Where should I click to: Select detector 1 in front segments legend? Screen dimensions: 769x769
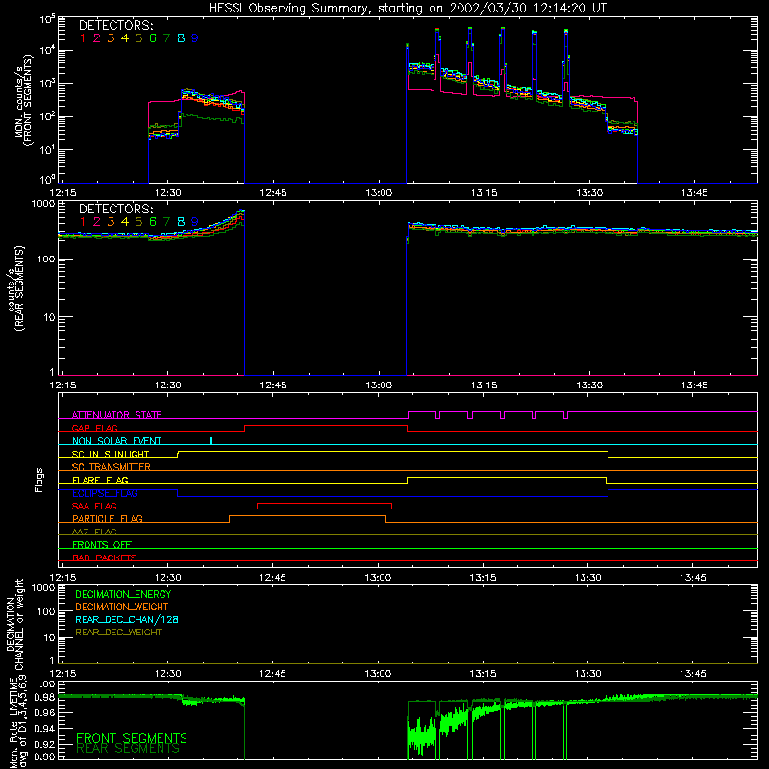click(83, 38)
